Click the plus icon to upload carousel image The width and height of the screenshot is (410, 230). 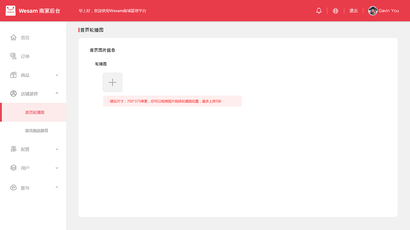pos(112,82)
